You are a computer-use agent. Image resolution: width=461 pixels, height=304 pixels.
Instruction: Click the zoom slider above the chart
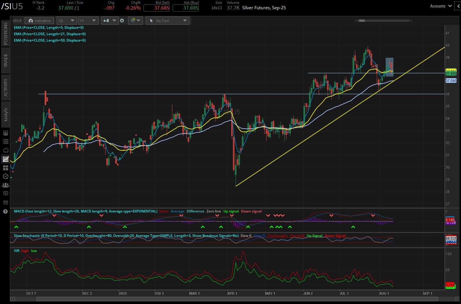point(362,21)
